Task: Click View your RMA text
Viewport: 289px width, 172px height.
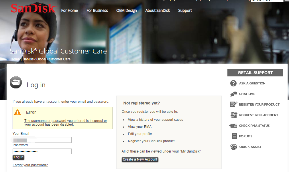Action: (140, 127)
